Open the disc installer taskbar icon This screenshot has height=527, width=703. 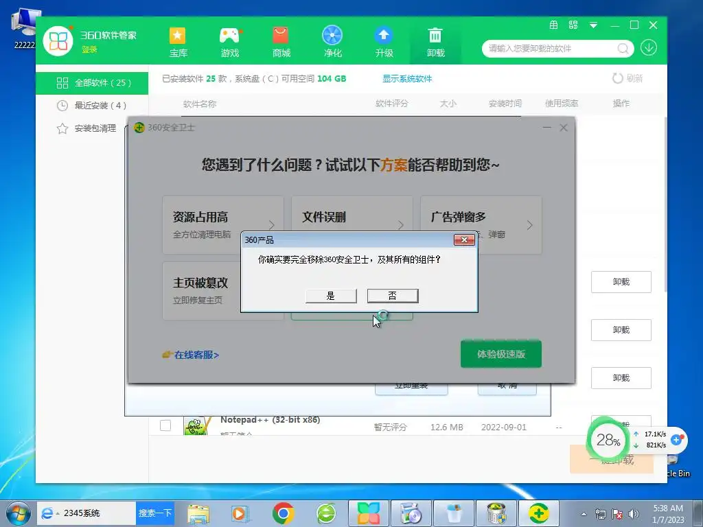pos(411,513)
